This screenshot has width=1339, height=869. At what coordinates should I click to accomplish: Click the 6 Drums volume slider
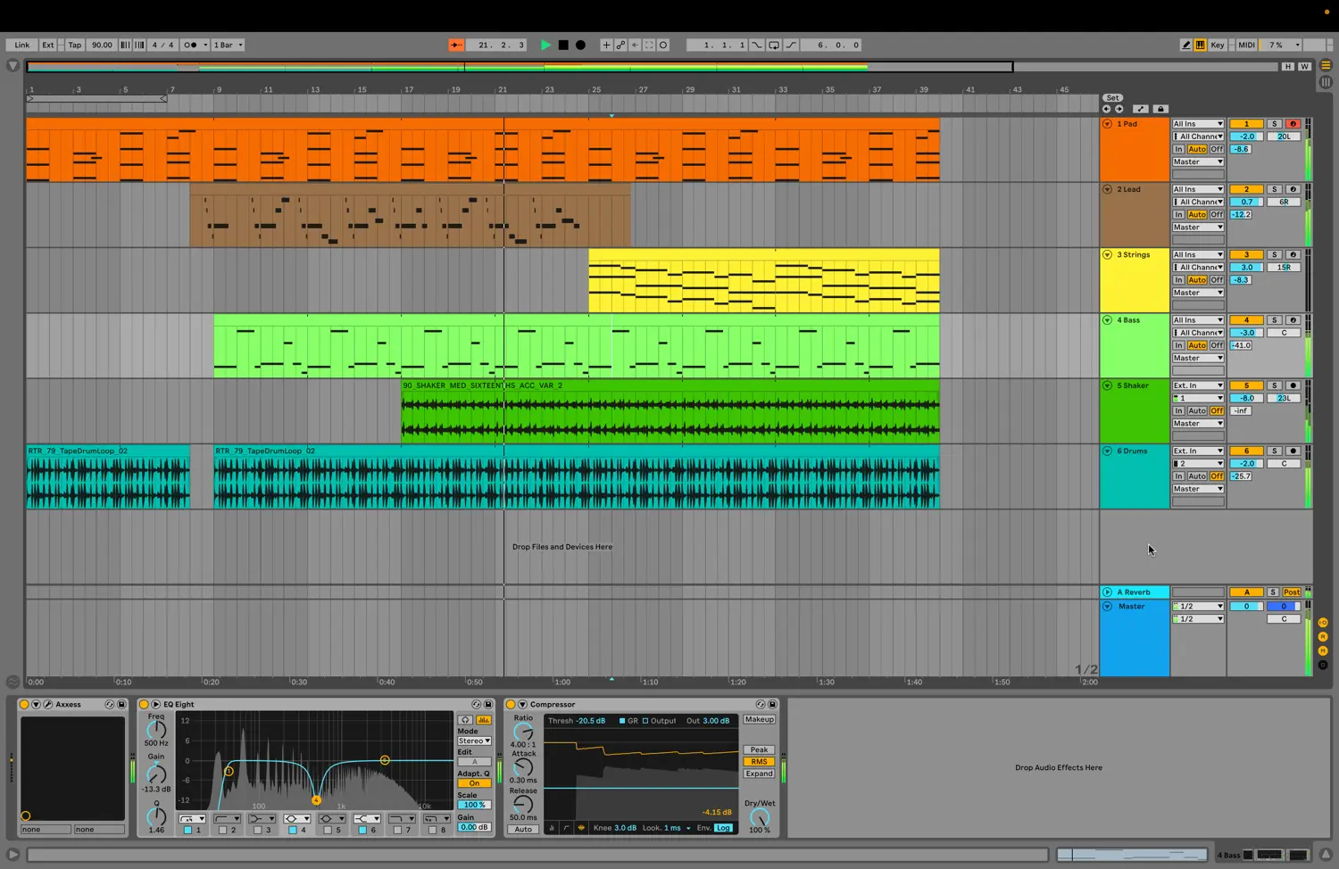(x=1246, y=463)
